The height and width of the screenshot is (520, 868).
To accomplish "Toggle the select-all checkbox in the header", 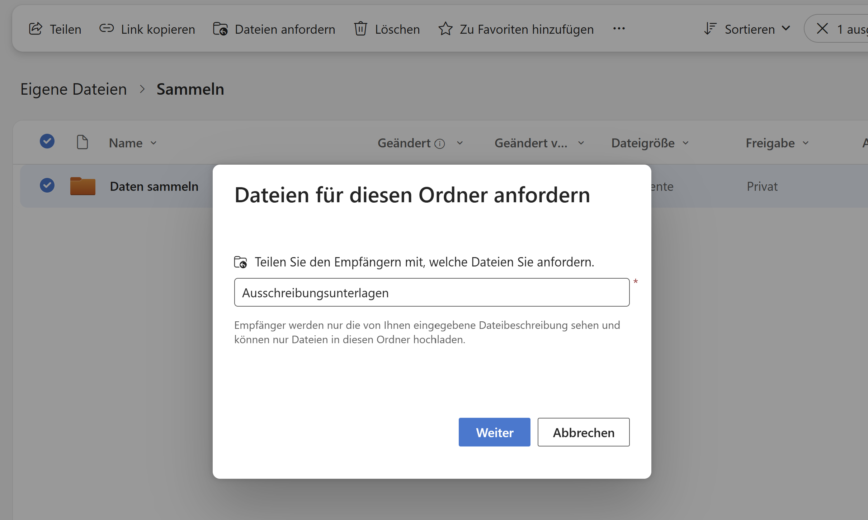I will [x=47, y=141].
